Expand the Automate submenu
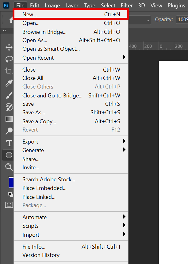Screen dimensions: 188x264 click(124, 217)
